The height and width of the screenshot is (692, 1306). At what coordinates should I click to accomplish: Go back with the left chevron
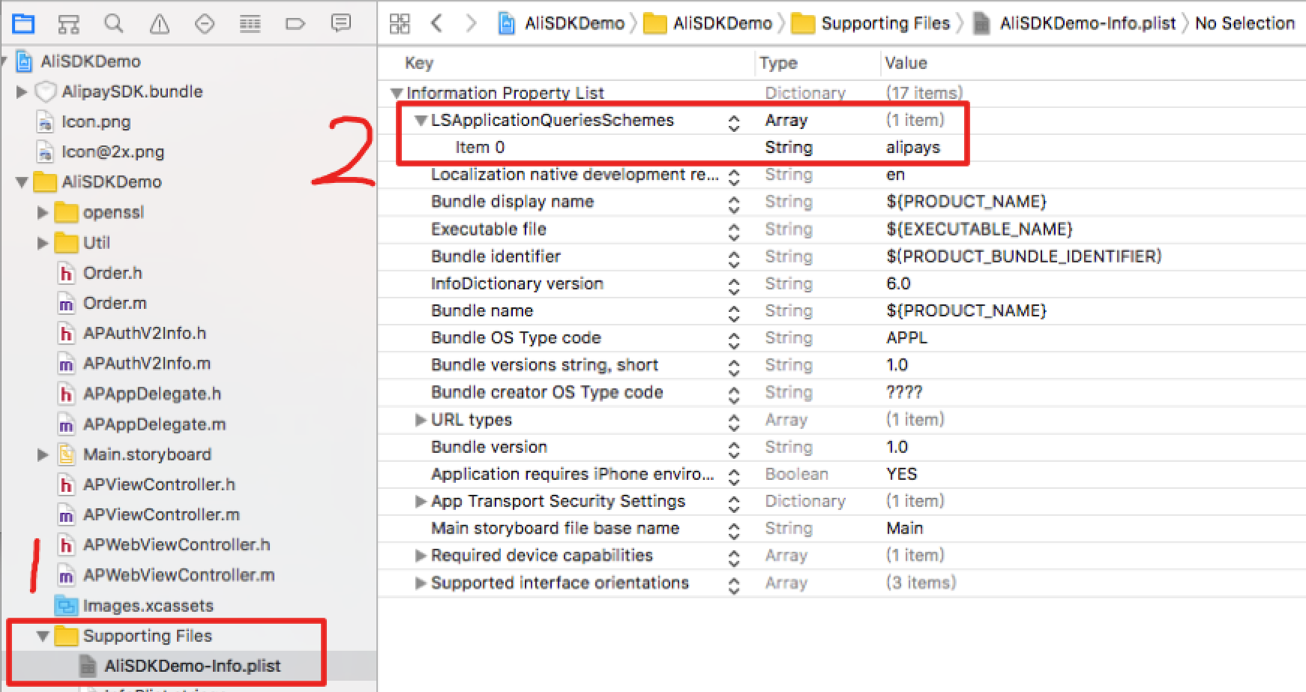click(x=436, y=24)
